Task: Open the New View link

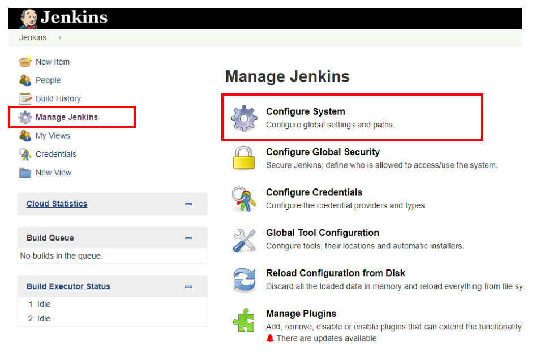Action: pyautogui.click(x=53, y=173)
